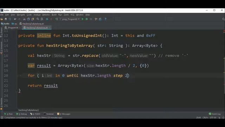Viewport: 225px width, 127px height.
Task: Open the Run menu
Action: 60,15
